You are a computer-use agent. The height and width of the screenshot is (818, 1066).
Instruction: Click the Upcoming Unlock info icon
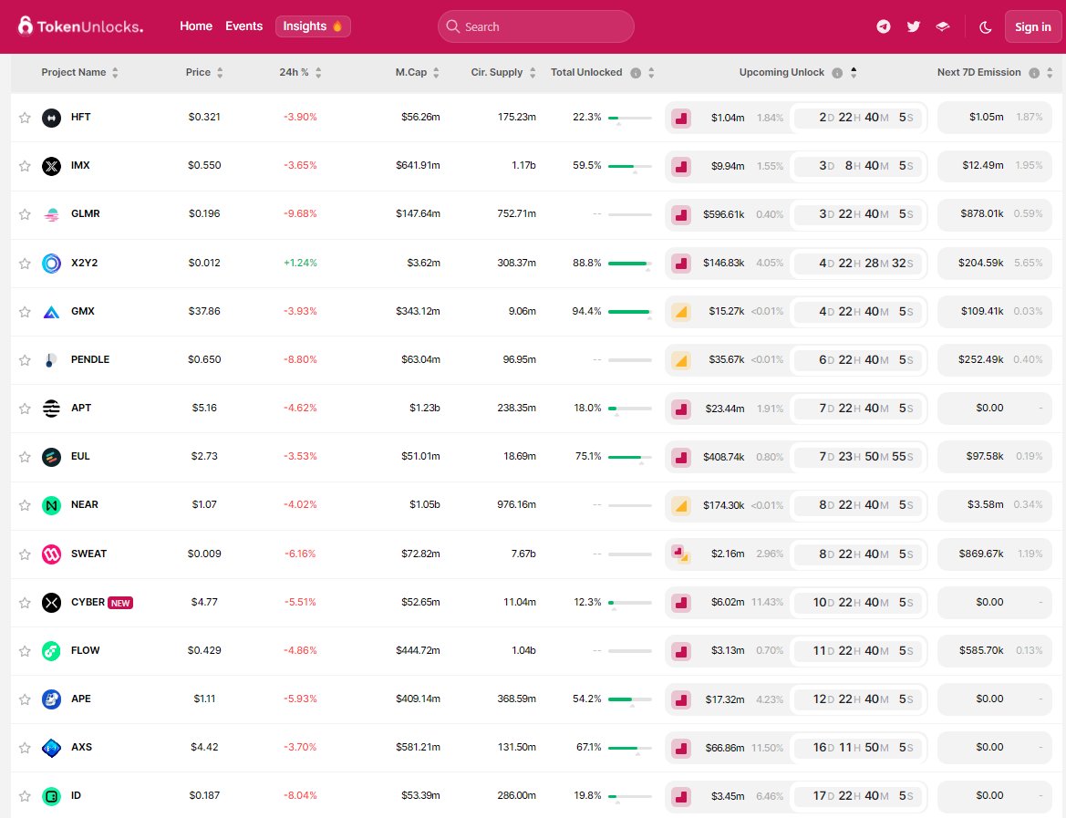click(x=837, y=73)
